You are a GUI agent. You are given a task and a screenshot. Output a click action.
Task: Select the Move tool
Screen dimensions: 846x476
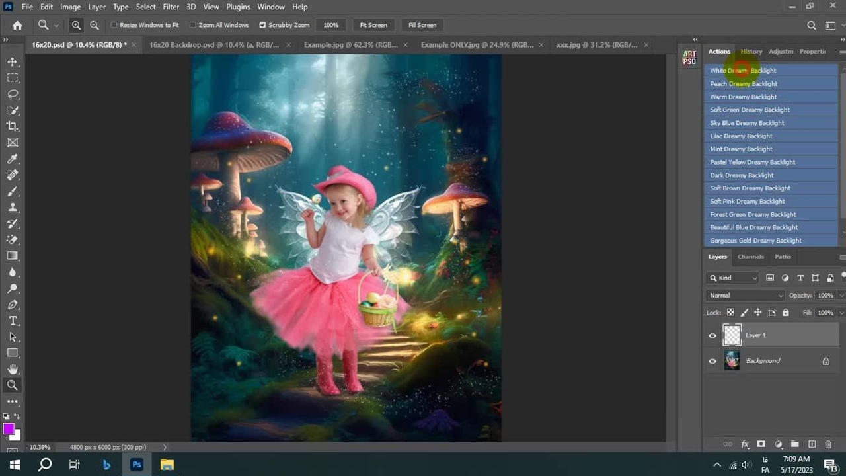(x=13, y=61)
